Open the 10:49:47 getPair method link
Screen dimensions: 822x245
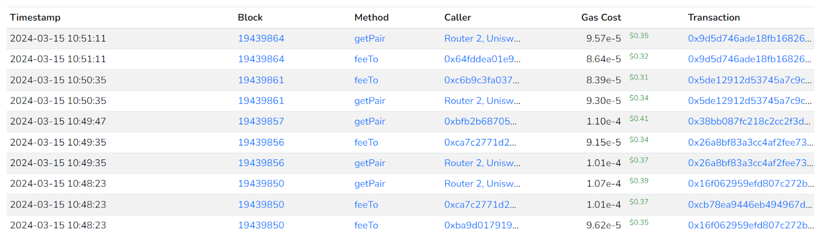pos(370,121)
